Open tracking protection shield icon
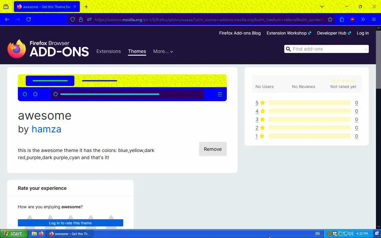 (x=73, y=20)
